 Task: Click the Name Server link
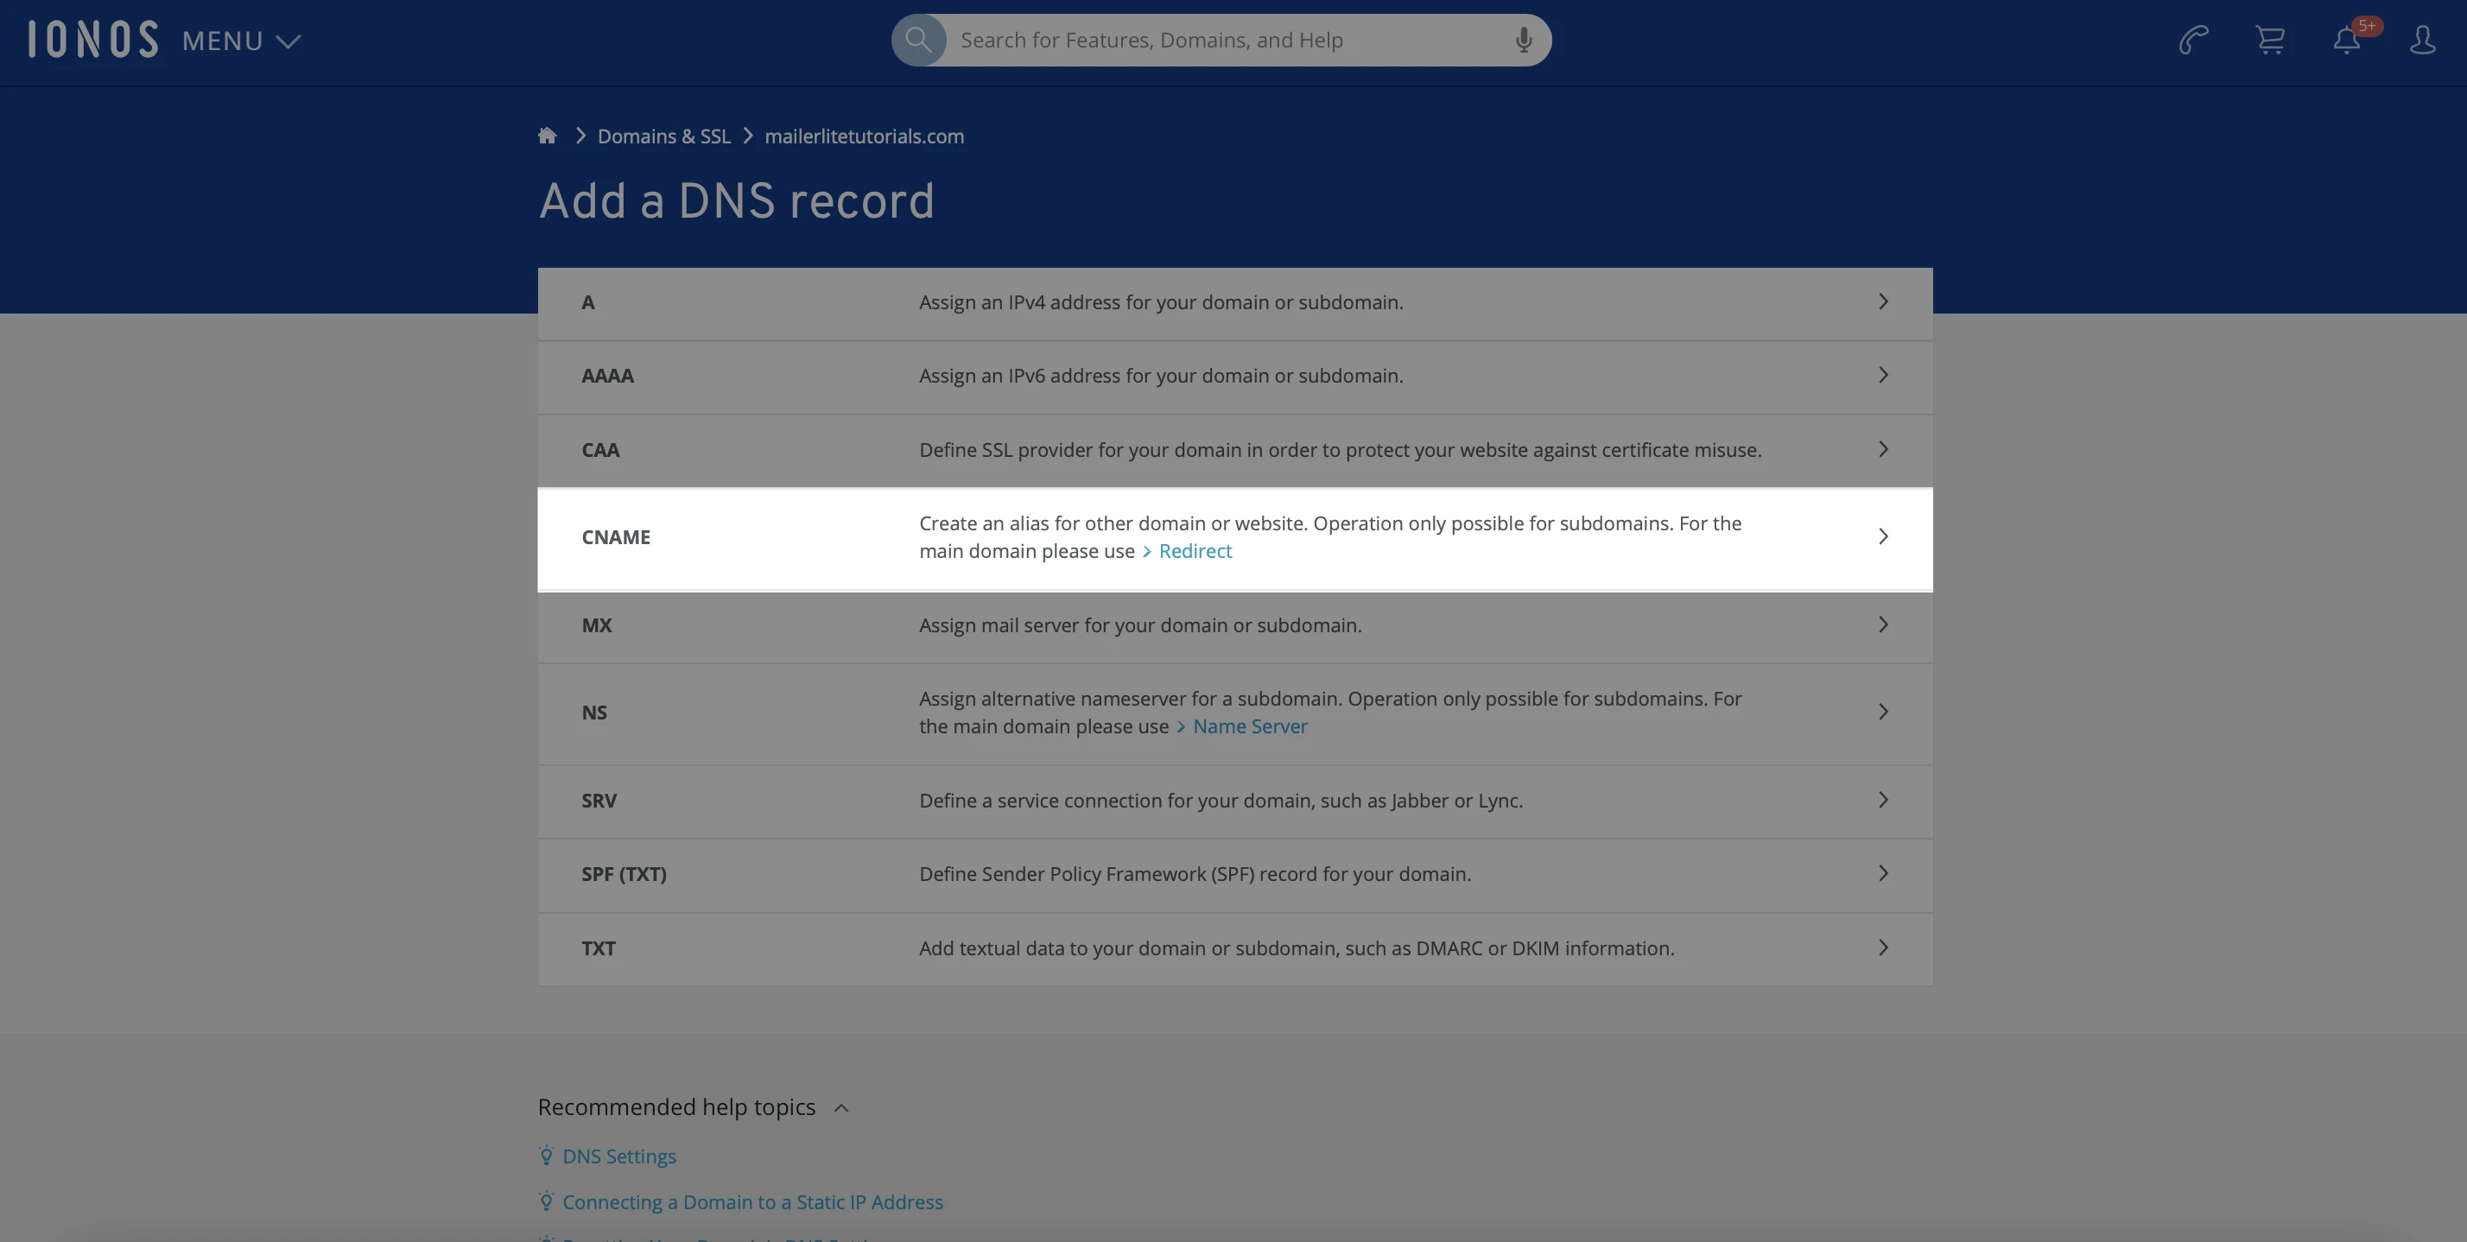click(x=1249, y=727)
